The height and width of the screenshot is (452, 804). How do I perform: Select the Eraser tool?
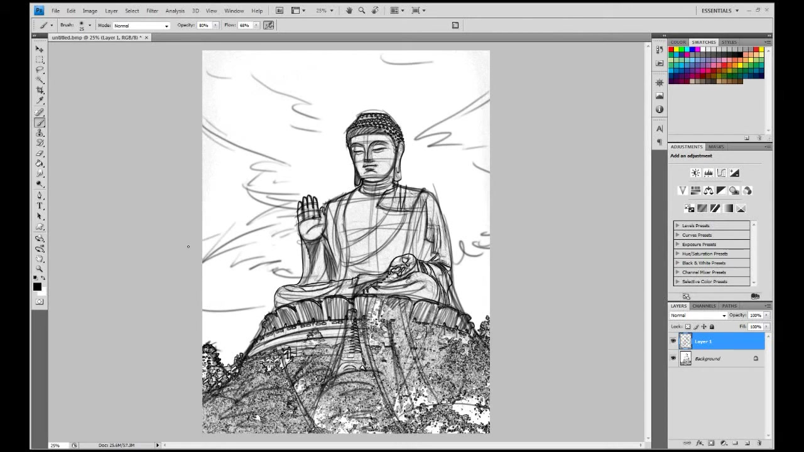coord(40,153)
